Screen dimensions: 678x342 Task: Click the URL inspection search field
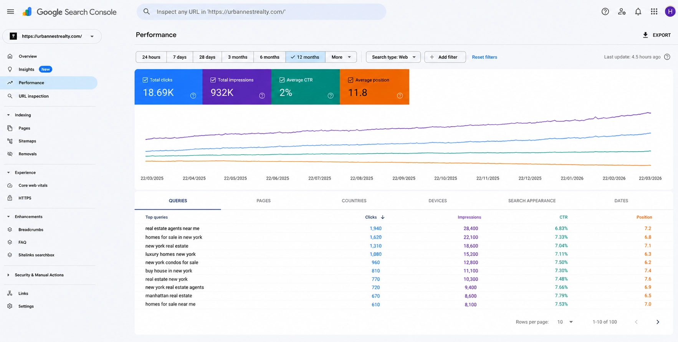tap(261, 12)
